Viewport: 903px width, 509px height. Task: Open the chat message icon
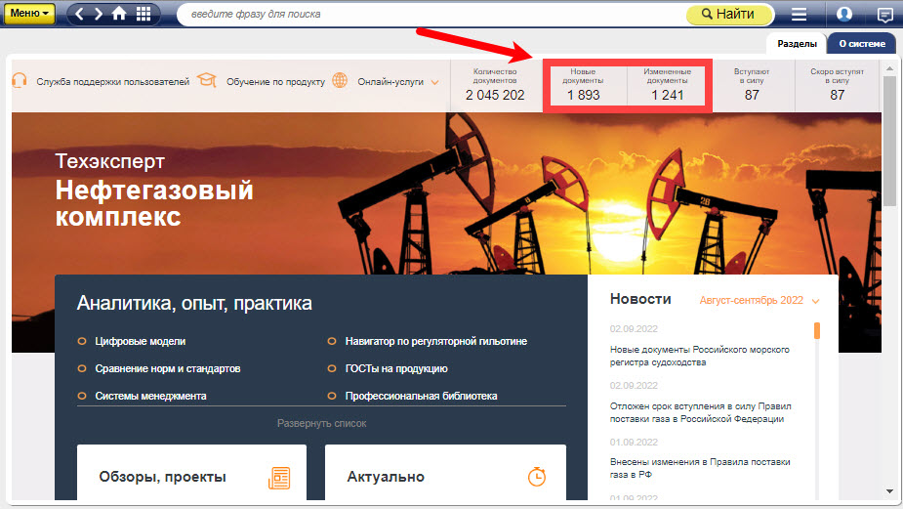(884, 15)
